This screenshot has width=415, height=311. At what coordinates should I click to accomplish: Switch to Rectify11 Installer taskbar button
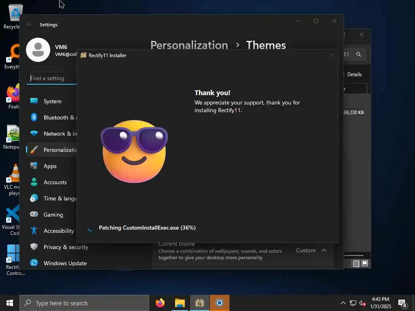point(199,303)
